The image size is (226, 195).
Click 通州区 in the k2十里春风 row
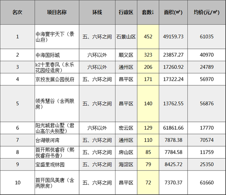coord(126,67)
